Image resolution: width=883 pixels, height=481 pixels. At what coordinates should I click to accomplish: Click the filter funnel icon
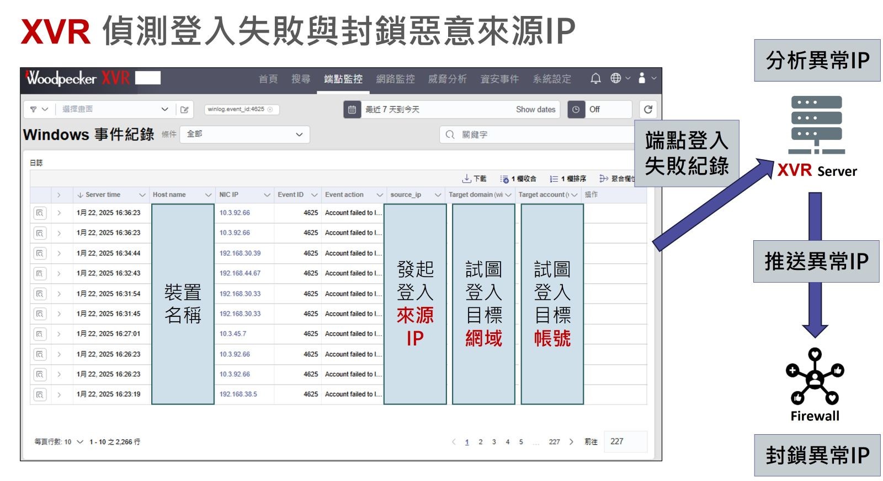coord(34,109)
